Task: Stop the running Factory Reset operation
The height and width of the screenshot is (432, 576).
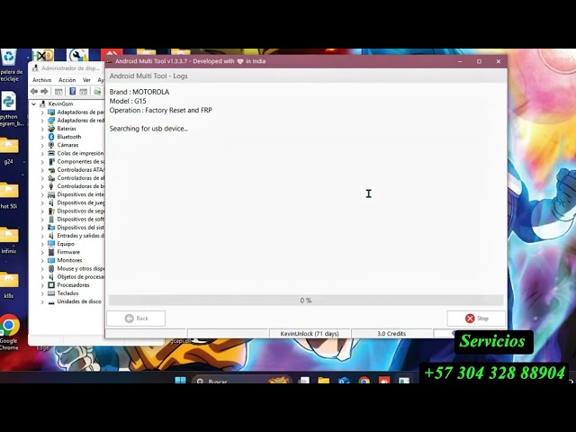Action: 476,319
